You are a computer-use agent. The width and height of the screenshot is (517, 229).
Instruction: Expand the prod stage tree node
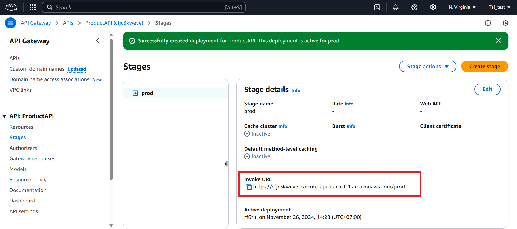coord(135,93)
